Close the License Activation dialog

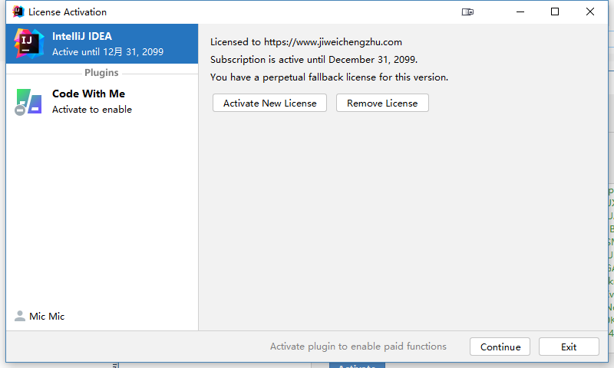[590, 11]
